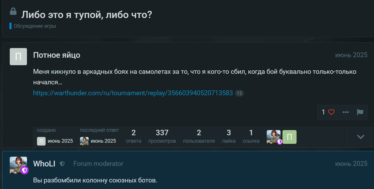Click the heart like icon on first post
The height and width of the screenshot is (189, 374).
click(x=331, y=112)
